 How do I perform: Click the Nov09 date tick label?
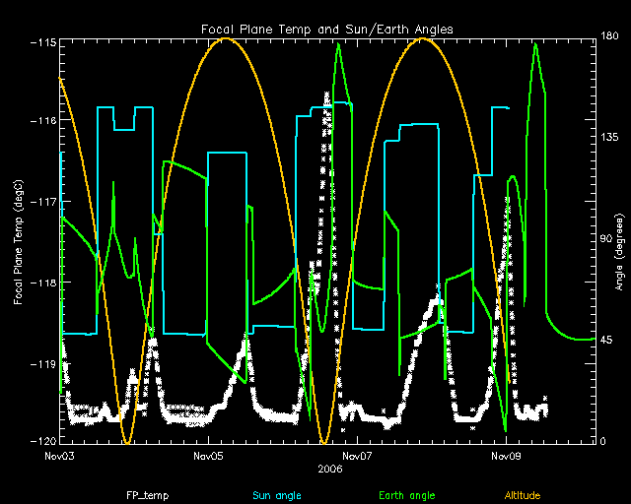point(505,457)
